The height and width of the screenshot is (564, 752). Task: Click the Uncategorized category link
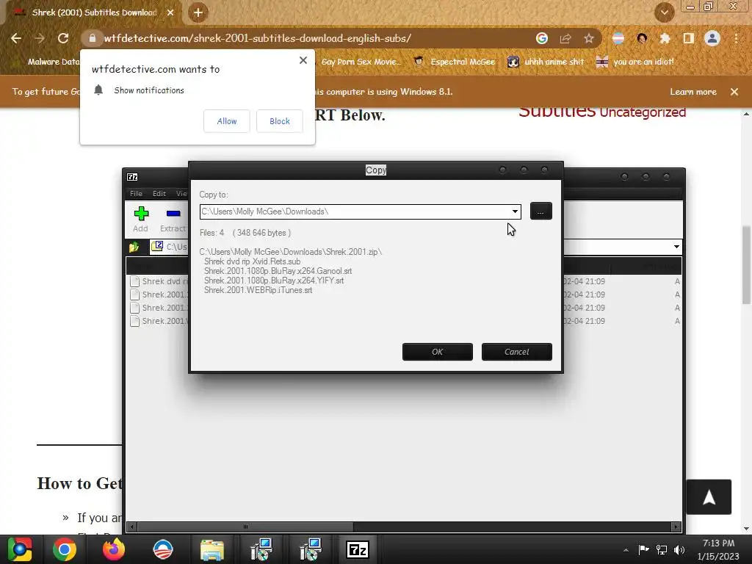tap(643, 112)
